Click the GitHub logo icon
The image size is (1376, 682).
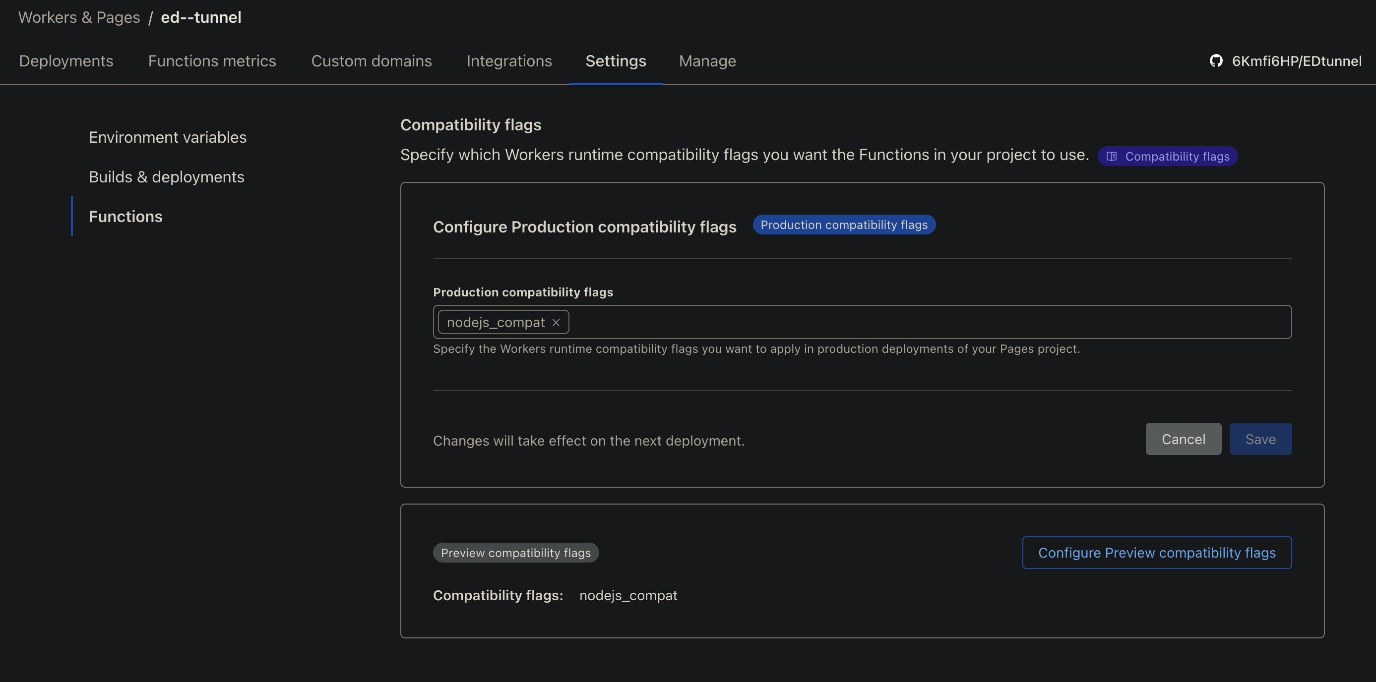(1216, 61)
